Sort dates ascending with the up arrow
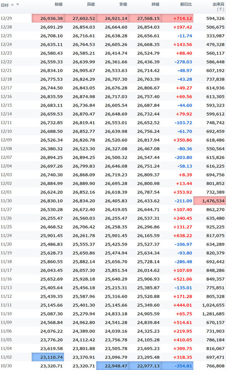This screenshot has width=226, height=370. pyautogui.click(x=13, y=5)
